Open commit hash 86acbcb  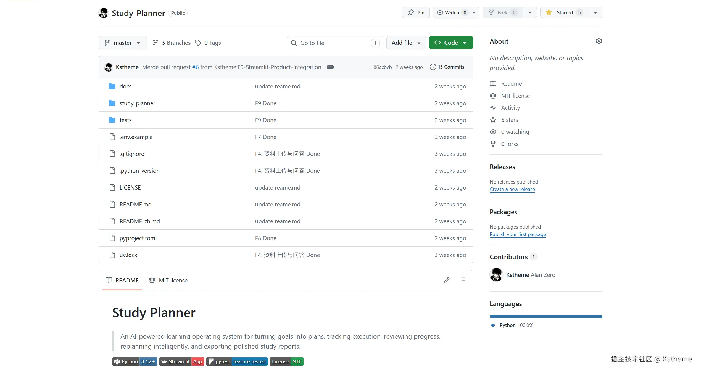click(x=383, y=67)
